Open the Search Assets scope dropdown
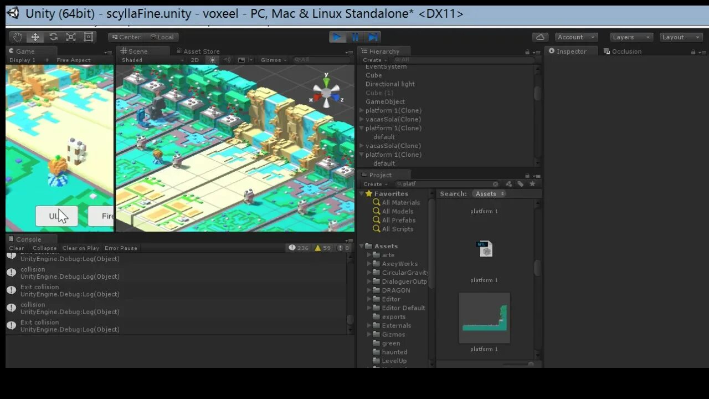The width and height of the screenshot is (709, 399). 489,193
